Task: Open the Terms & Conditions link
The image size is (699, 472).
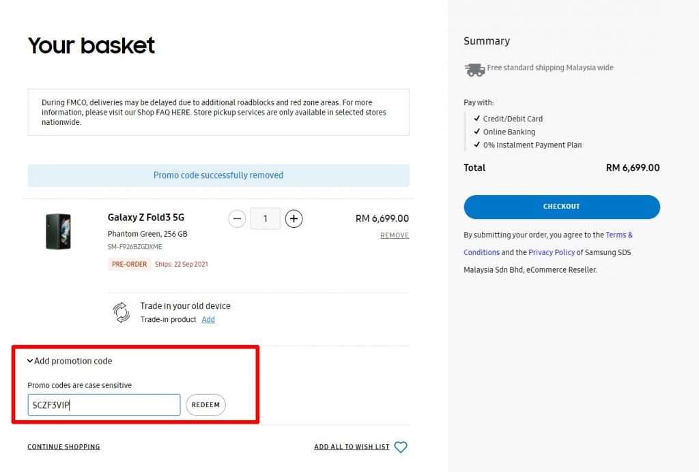Action: (619, 235)
